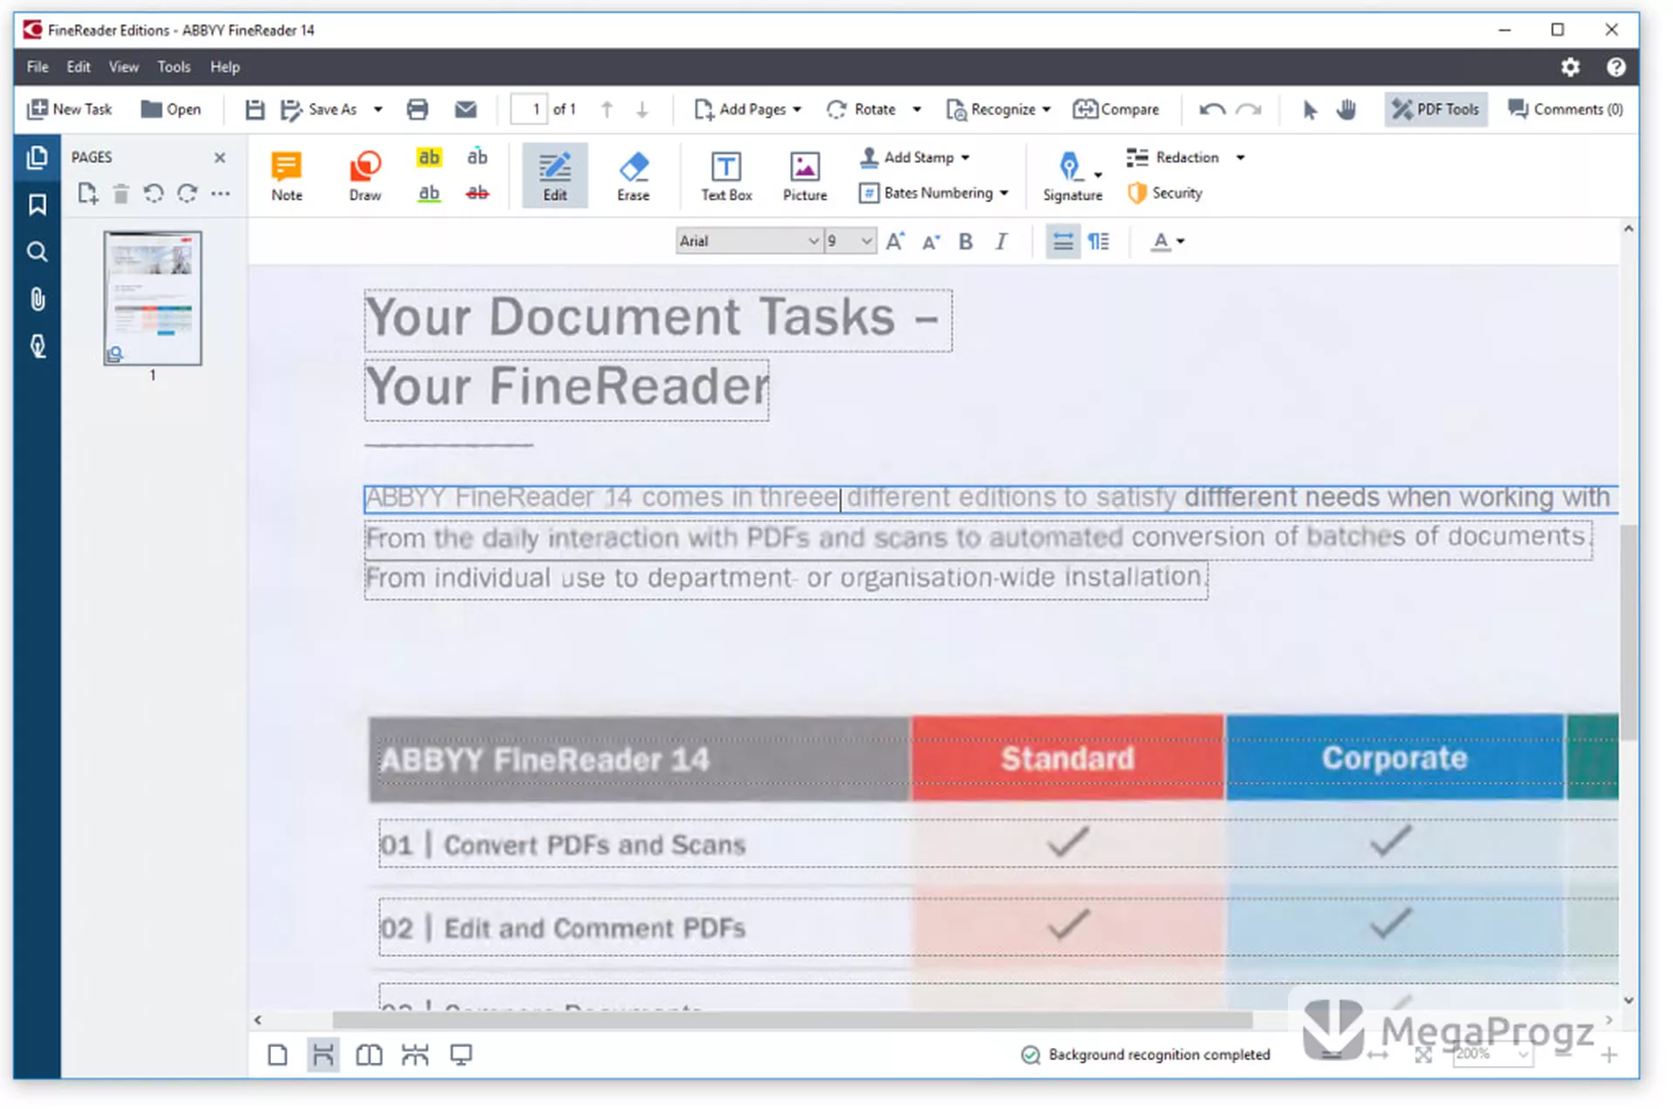Add a Text Box
This screenshot has width=1673, height=1109.
pos(727,176)
